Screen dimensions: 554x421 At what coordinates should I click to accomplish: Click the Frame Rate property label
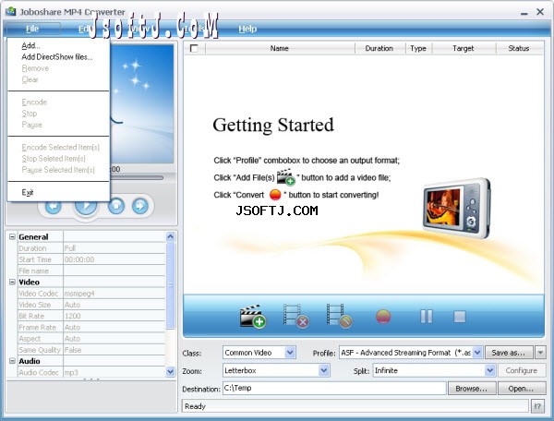pyautogui.click(x=38, y=328)
